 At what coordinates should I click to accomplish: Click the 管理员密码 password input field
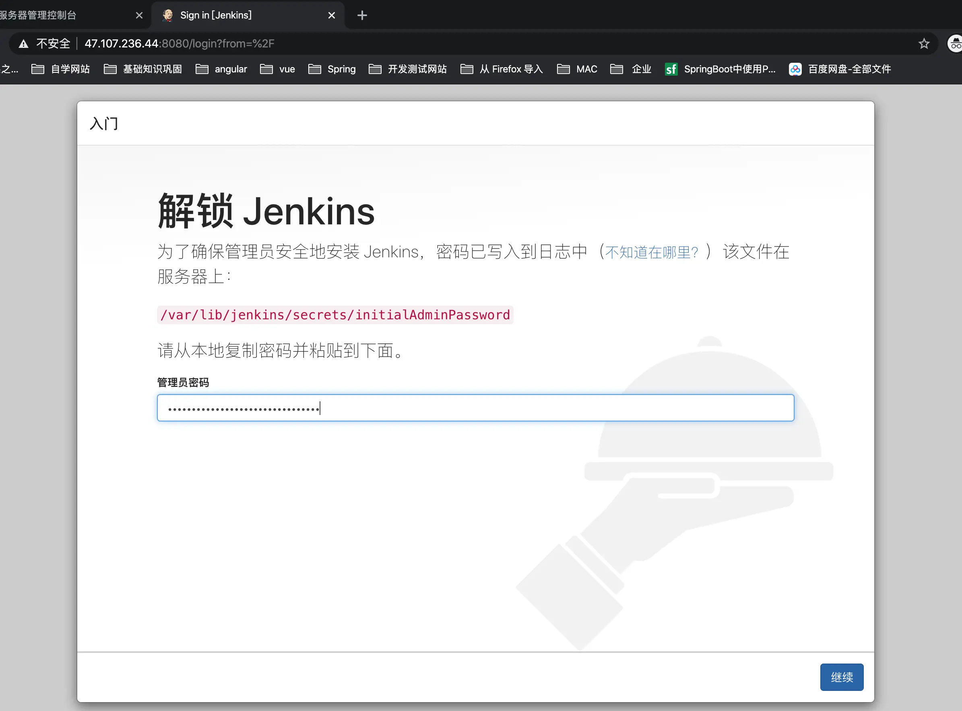click(x=474, y=407)
